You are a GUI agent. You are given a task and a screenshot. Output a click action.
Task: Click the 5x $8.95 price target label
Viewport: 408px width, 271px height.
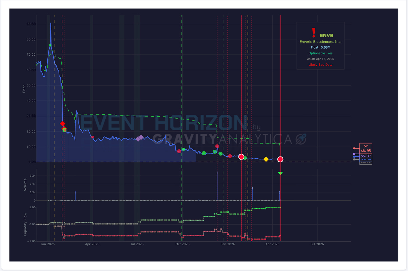[366, 149]
